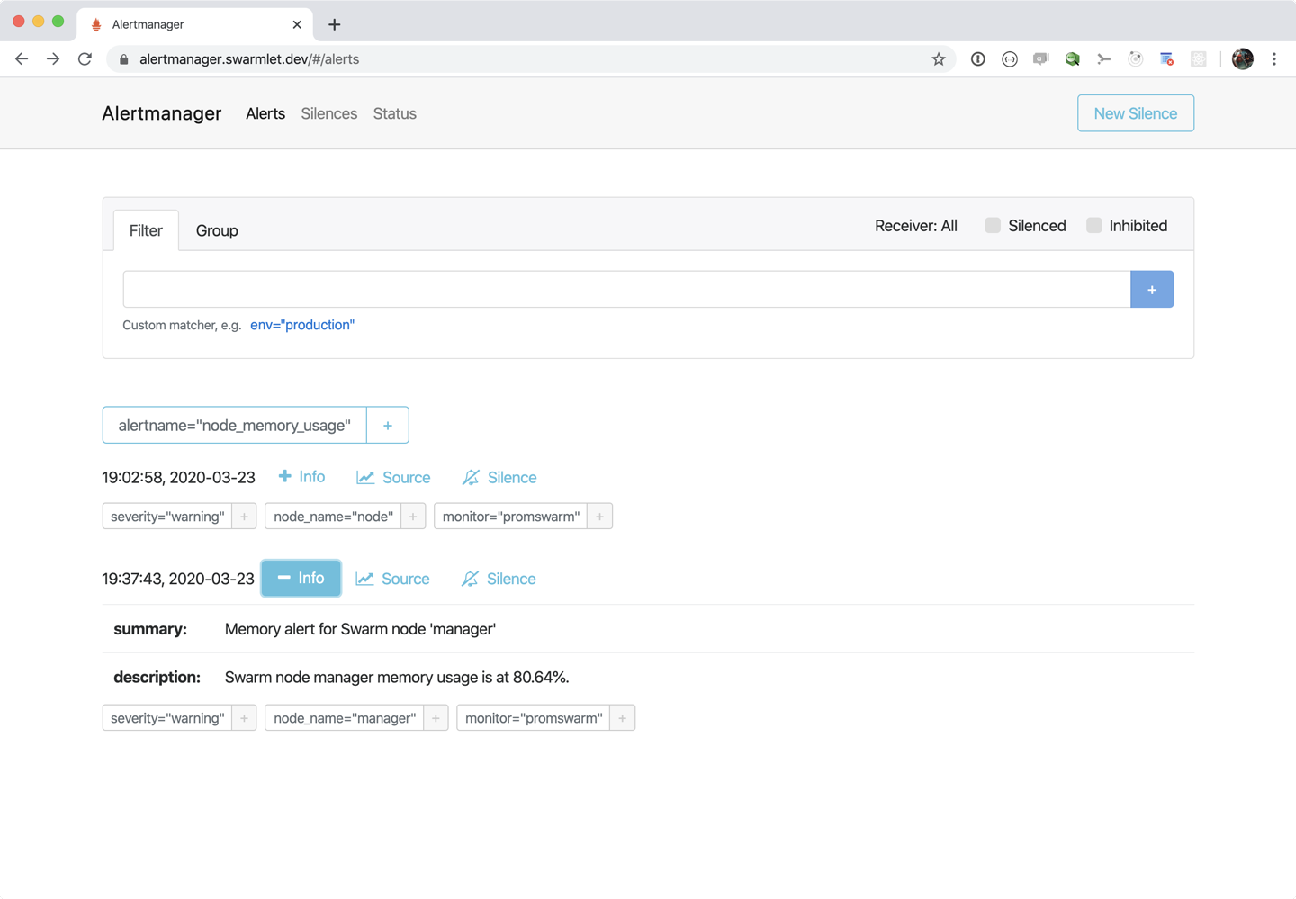
Task: Click Silence bell icon for 19:02:58 alert
Action: 471,478
